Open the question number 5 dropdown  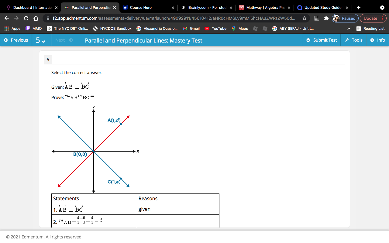(41, 40)
